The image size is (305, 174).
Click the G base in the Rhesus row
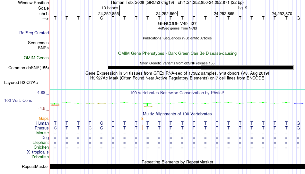click(x=298, y=128)
